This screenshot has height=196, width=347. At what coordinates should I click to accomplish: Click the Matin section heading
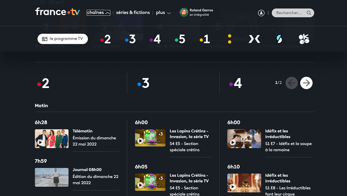tap(41, 106)
